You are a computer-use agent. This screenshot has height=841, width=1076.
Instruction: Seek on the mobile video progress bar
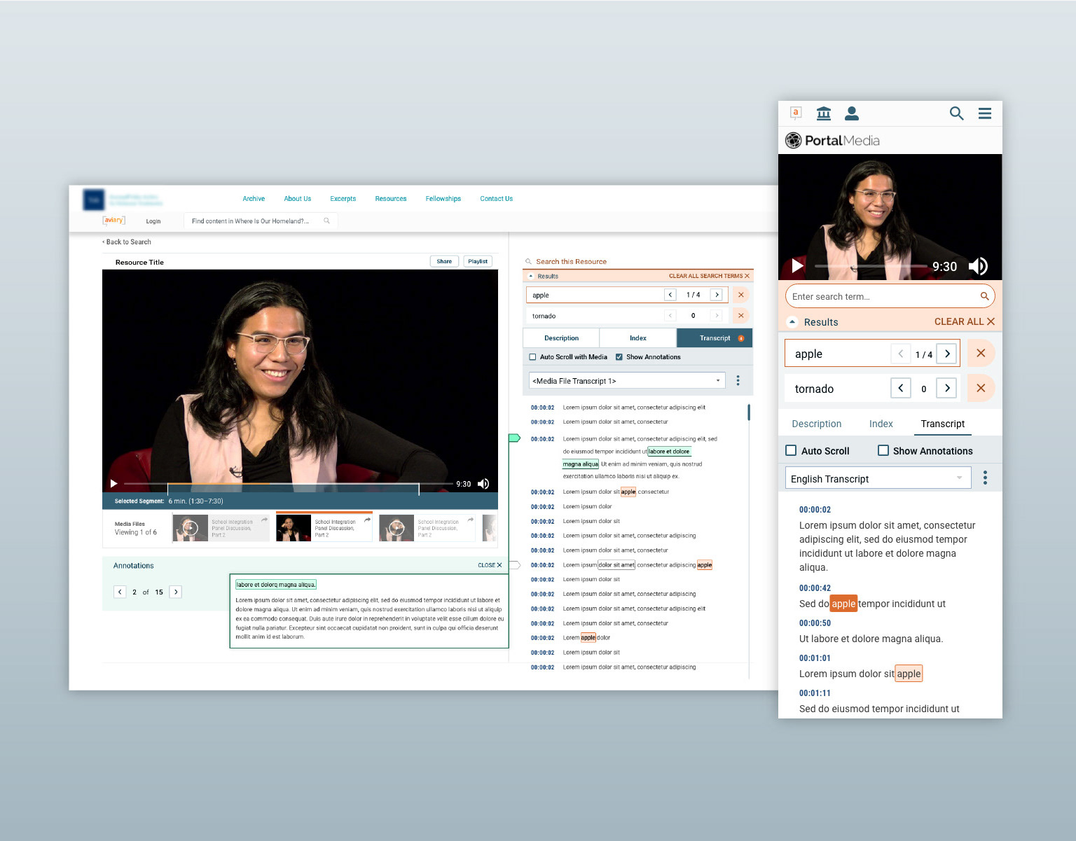pos(871,266)
